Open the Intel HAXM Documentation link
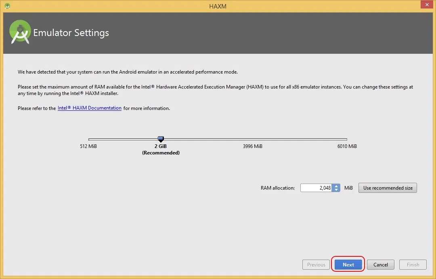This screenshot has width=436, height=279. [x=90, y=108]
